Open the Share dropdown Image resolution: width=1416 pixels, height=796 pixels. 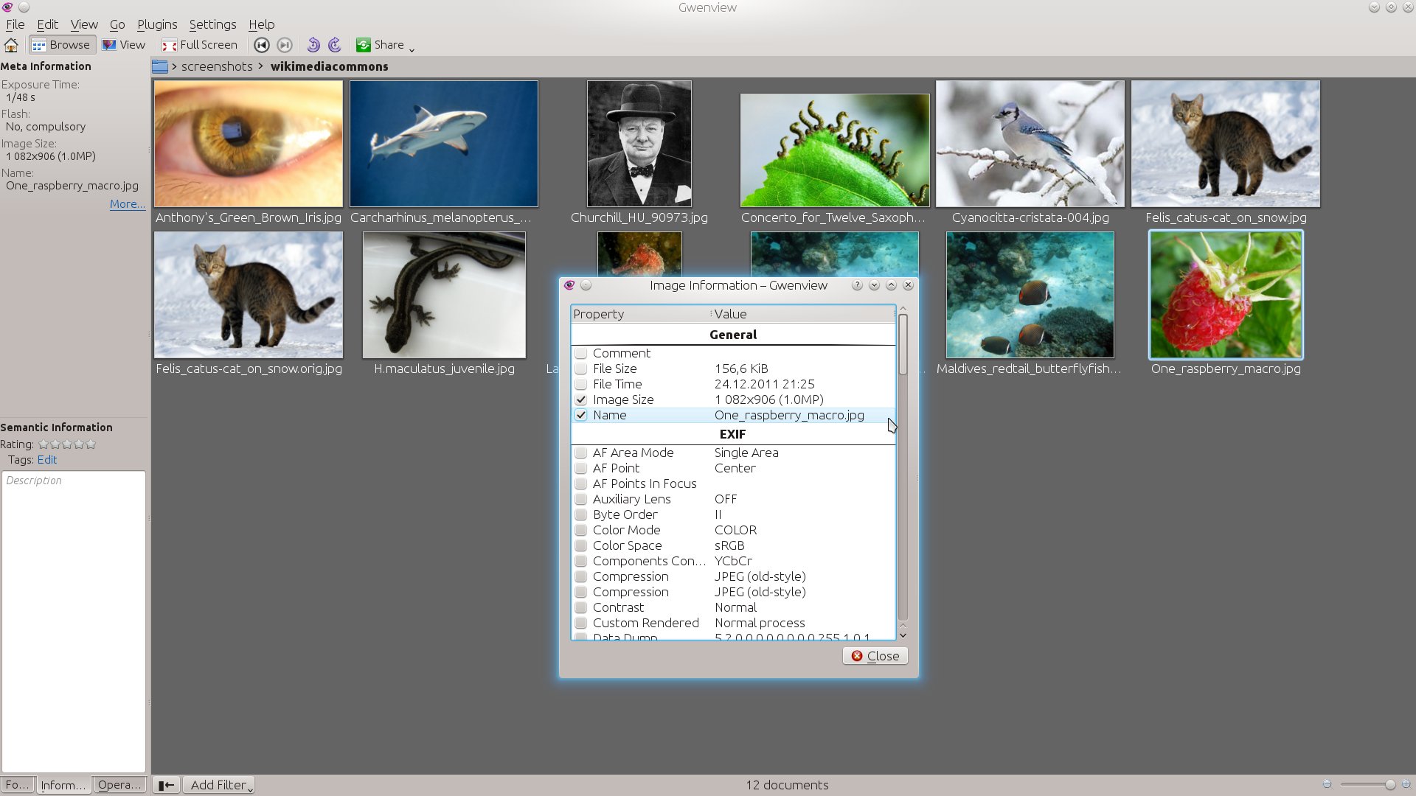(x=385, y=45)
